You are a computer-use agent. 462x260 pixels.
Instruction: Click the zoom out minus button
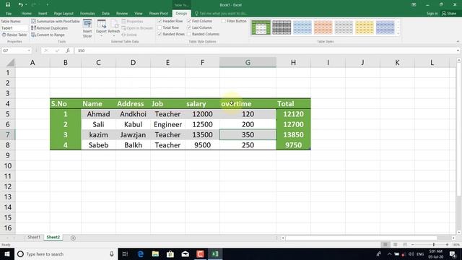pos(413,245)
